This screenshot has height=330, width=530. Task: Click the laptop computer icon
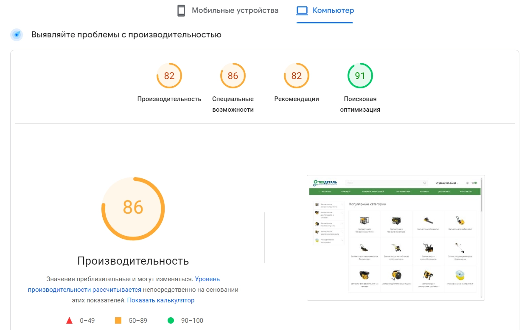[302, 11]
